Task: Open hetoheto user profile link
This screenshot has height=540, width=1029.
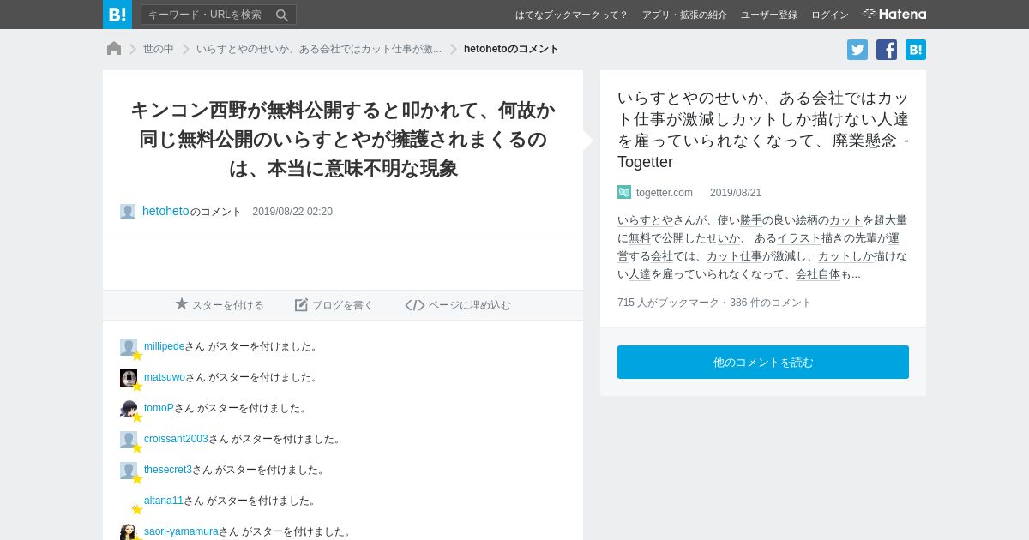Action: pyautogui.click(x=165, y=211)
